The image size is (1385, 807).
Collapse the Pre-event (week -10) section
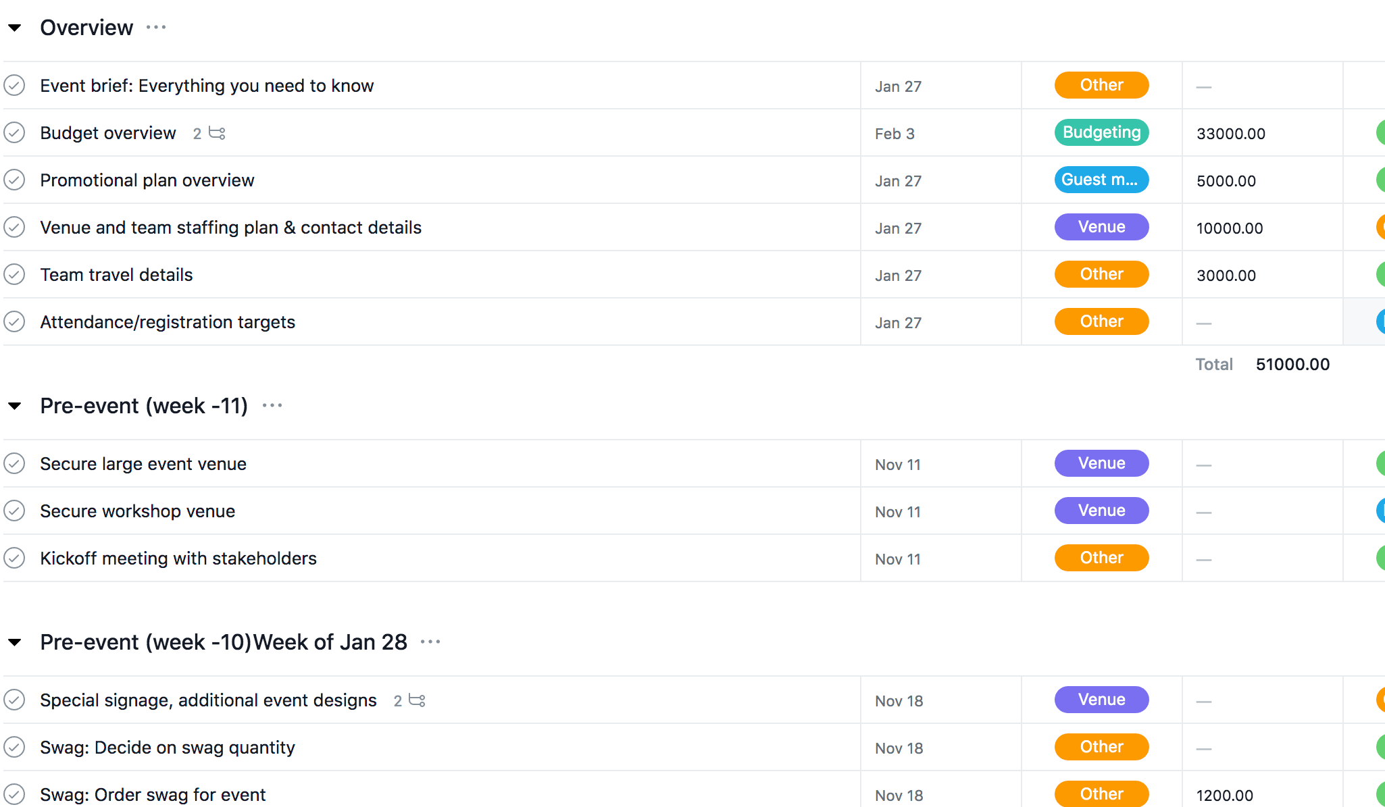(15, 642)
